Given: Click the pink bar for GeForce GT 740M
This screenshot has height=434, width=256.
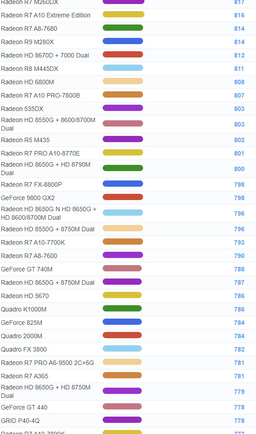Looking at the screenshot, I should (x=122, y=268).
